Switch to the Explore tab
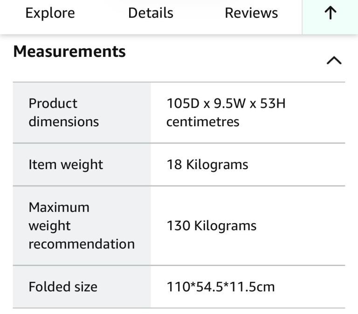This screenshot has height=314, width=358. pos(50,13)
